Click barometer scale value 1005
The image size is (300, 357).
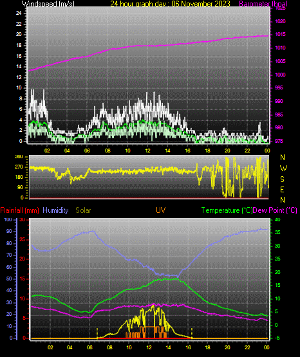(280, 61)
